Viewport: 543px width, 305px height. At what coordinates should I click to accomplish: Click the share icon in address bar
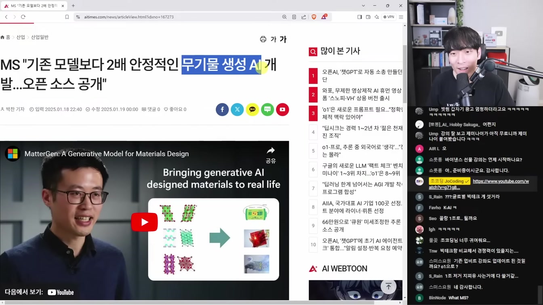[x=304, y=17]
